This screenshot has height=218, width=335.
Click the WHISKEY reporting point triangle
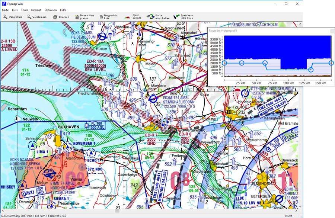click(x=22, y=185)
